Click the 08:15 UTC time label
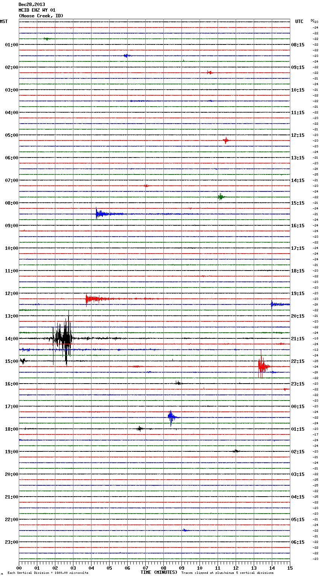 298,45
